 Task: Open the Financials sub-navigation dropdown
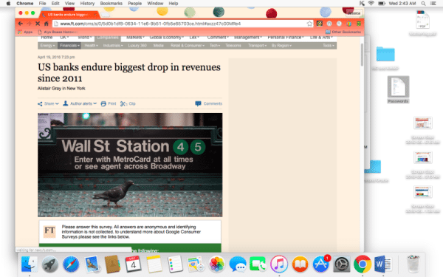click(69, 46)
